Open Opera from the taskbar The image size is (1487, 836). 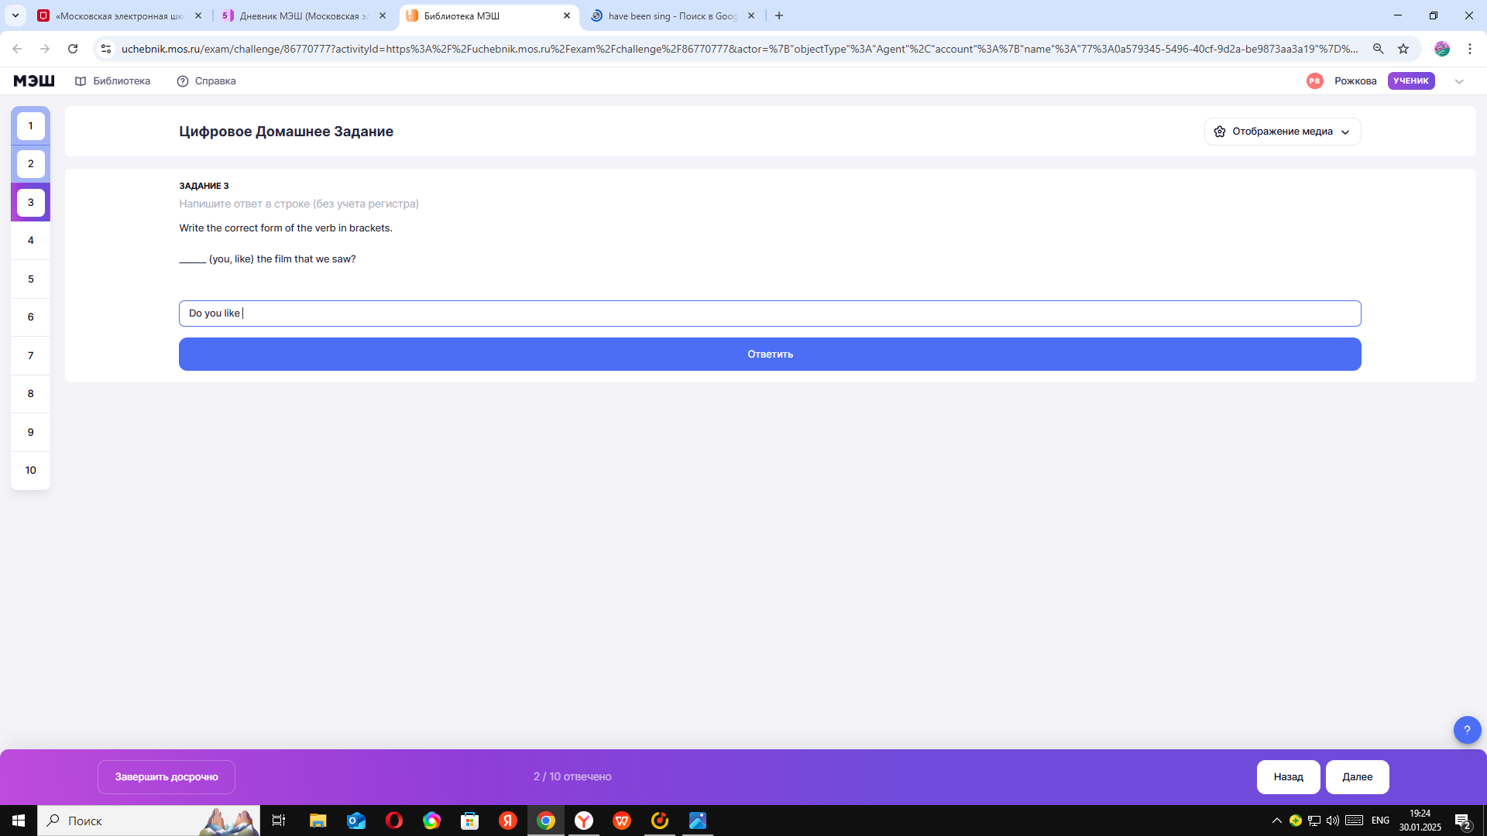pos(394,821)
